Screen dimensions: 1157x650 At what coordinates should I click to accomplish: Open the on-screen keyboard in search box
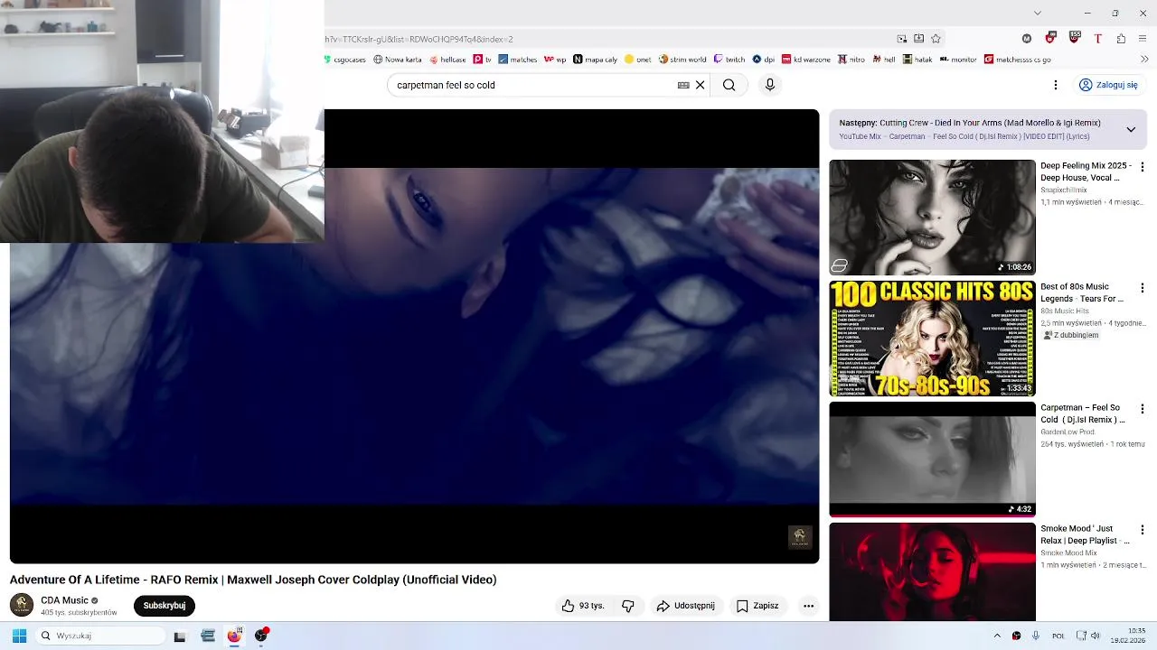click(x=683, y=85)
